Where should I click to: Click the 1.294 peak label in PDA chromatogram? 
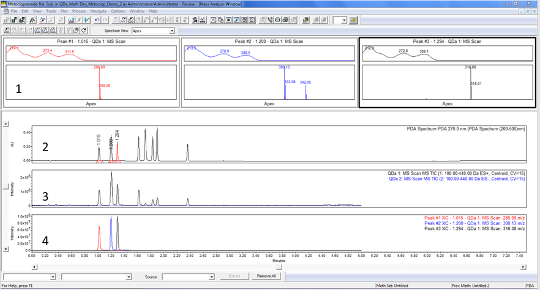117,135
